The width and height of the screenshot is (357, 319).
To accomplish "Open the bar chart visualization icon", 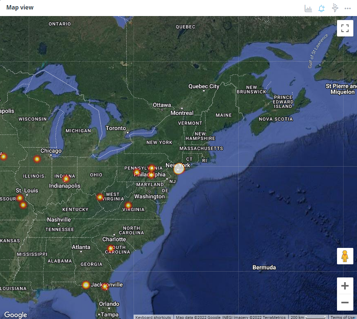I will (x=308, y=8).
